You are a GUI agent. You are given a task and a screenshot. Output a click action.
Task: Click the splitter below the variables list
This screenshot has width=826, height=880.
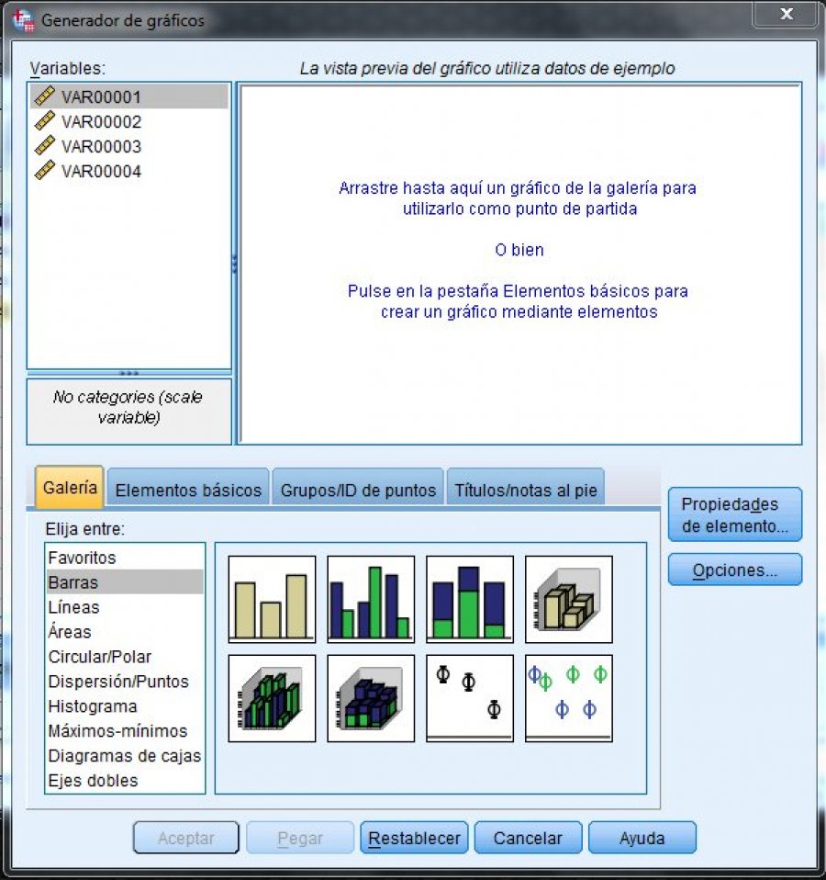click(x=129, y=373)
